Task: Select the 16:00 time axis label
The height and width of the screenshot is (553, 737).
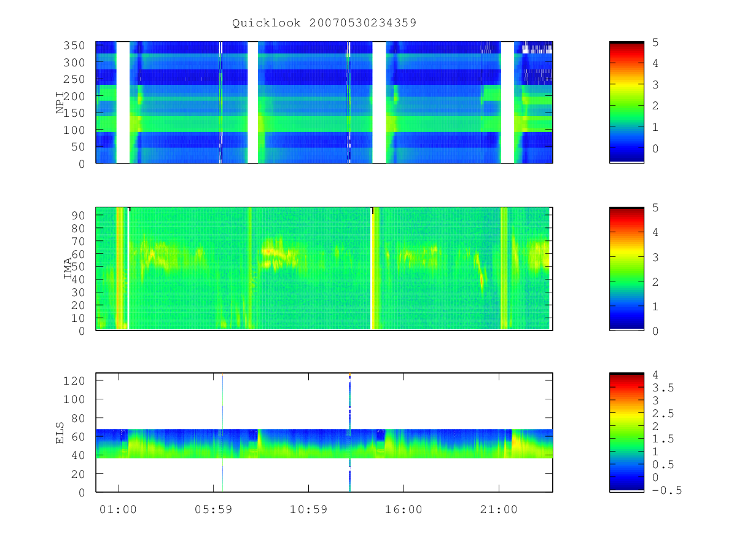Action: coord(404,509)
